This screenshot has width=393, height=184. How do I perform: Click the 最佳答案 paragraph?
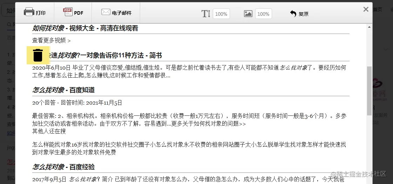(189, 120)
